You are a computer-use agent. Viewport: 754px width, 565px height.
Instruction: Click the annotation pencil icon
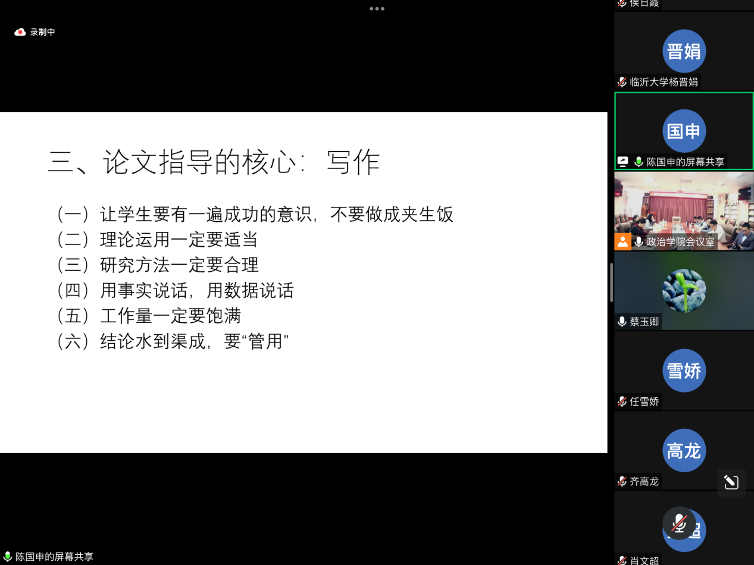pos(731,482)
